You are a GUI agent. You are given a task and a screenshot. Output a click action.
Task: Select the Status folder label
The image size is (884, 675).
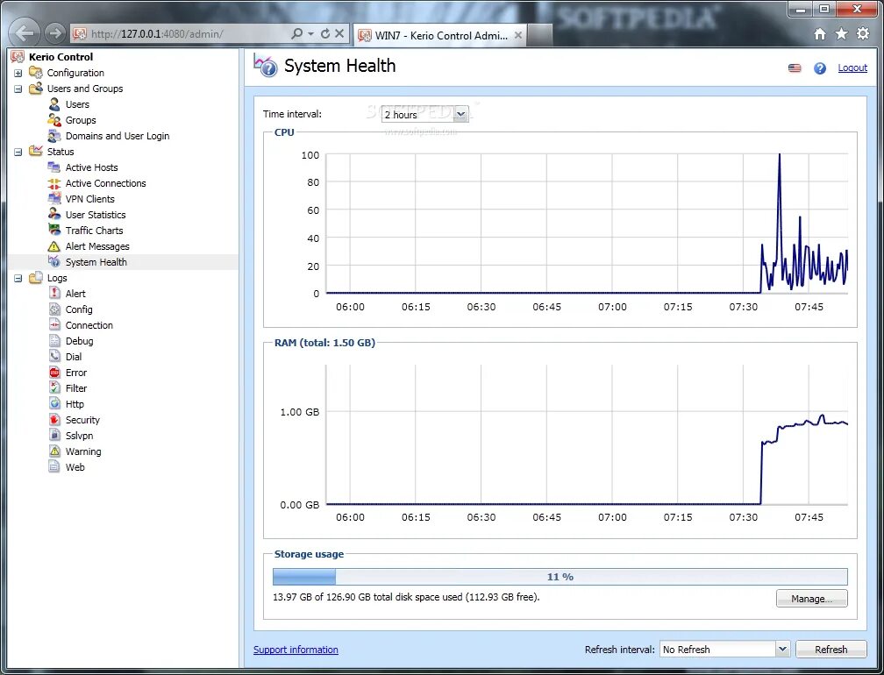coord(61,152)
